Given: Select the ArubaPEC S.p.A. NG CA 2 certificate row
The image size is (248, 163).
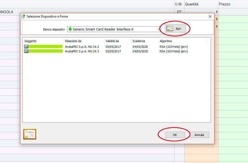Looking at the screenshot, I should [82, 47].
